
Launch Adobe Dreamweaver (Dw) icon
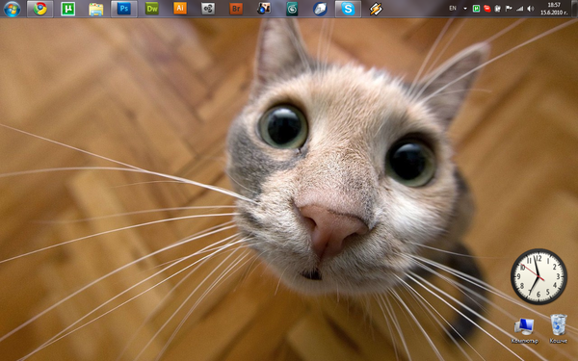pos(152,9)
